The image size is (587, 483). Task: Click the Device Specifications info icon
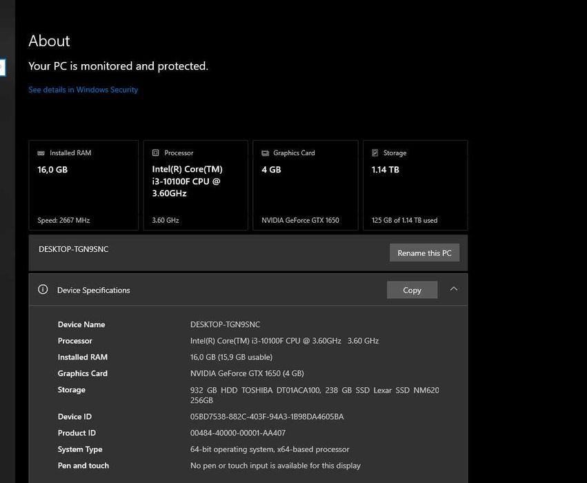43,290
